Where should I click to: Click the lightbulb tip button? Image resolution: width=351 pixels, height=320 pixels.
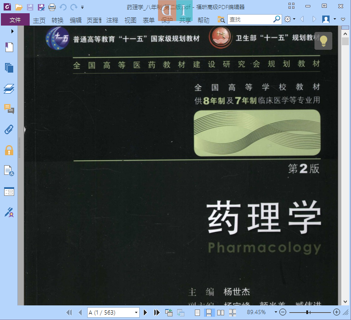323,41
